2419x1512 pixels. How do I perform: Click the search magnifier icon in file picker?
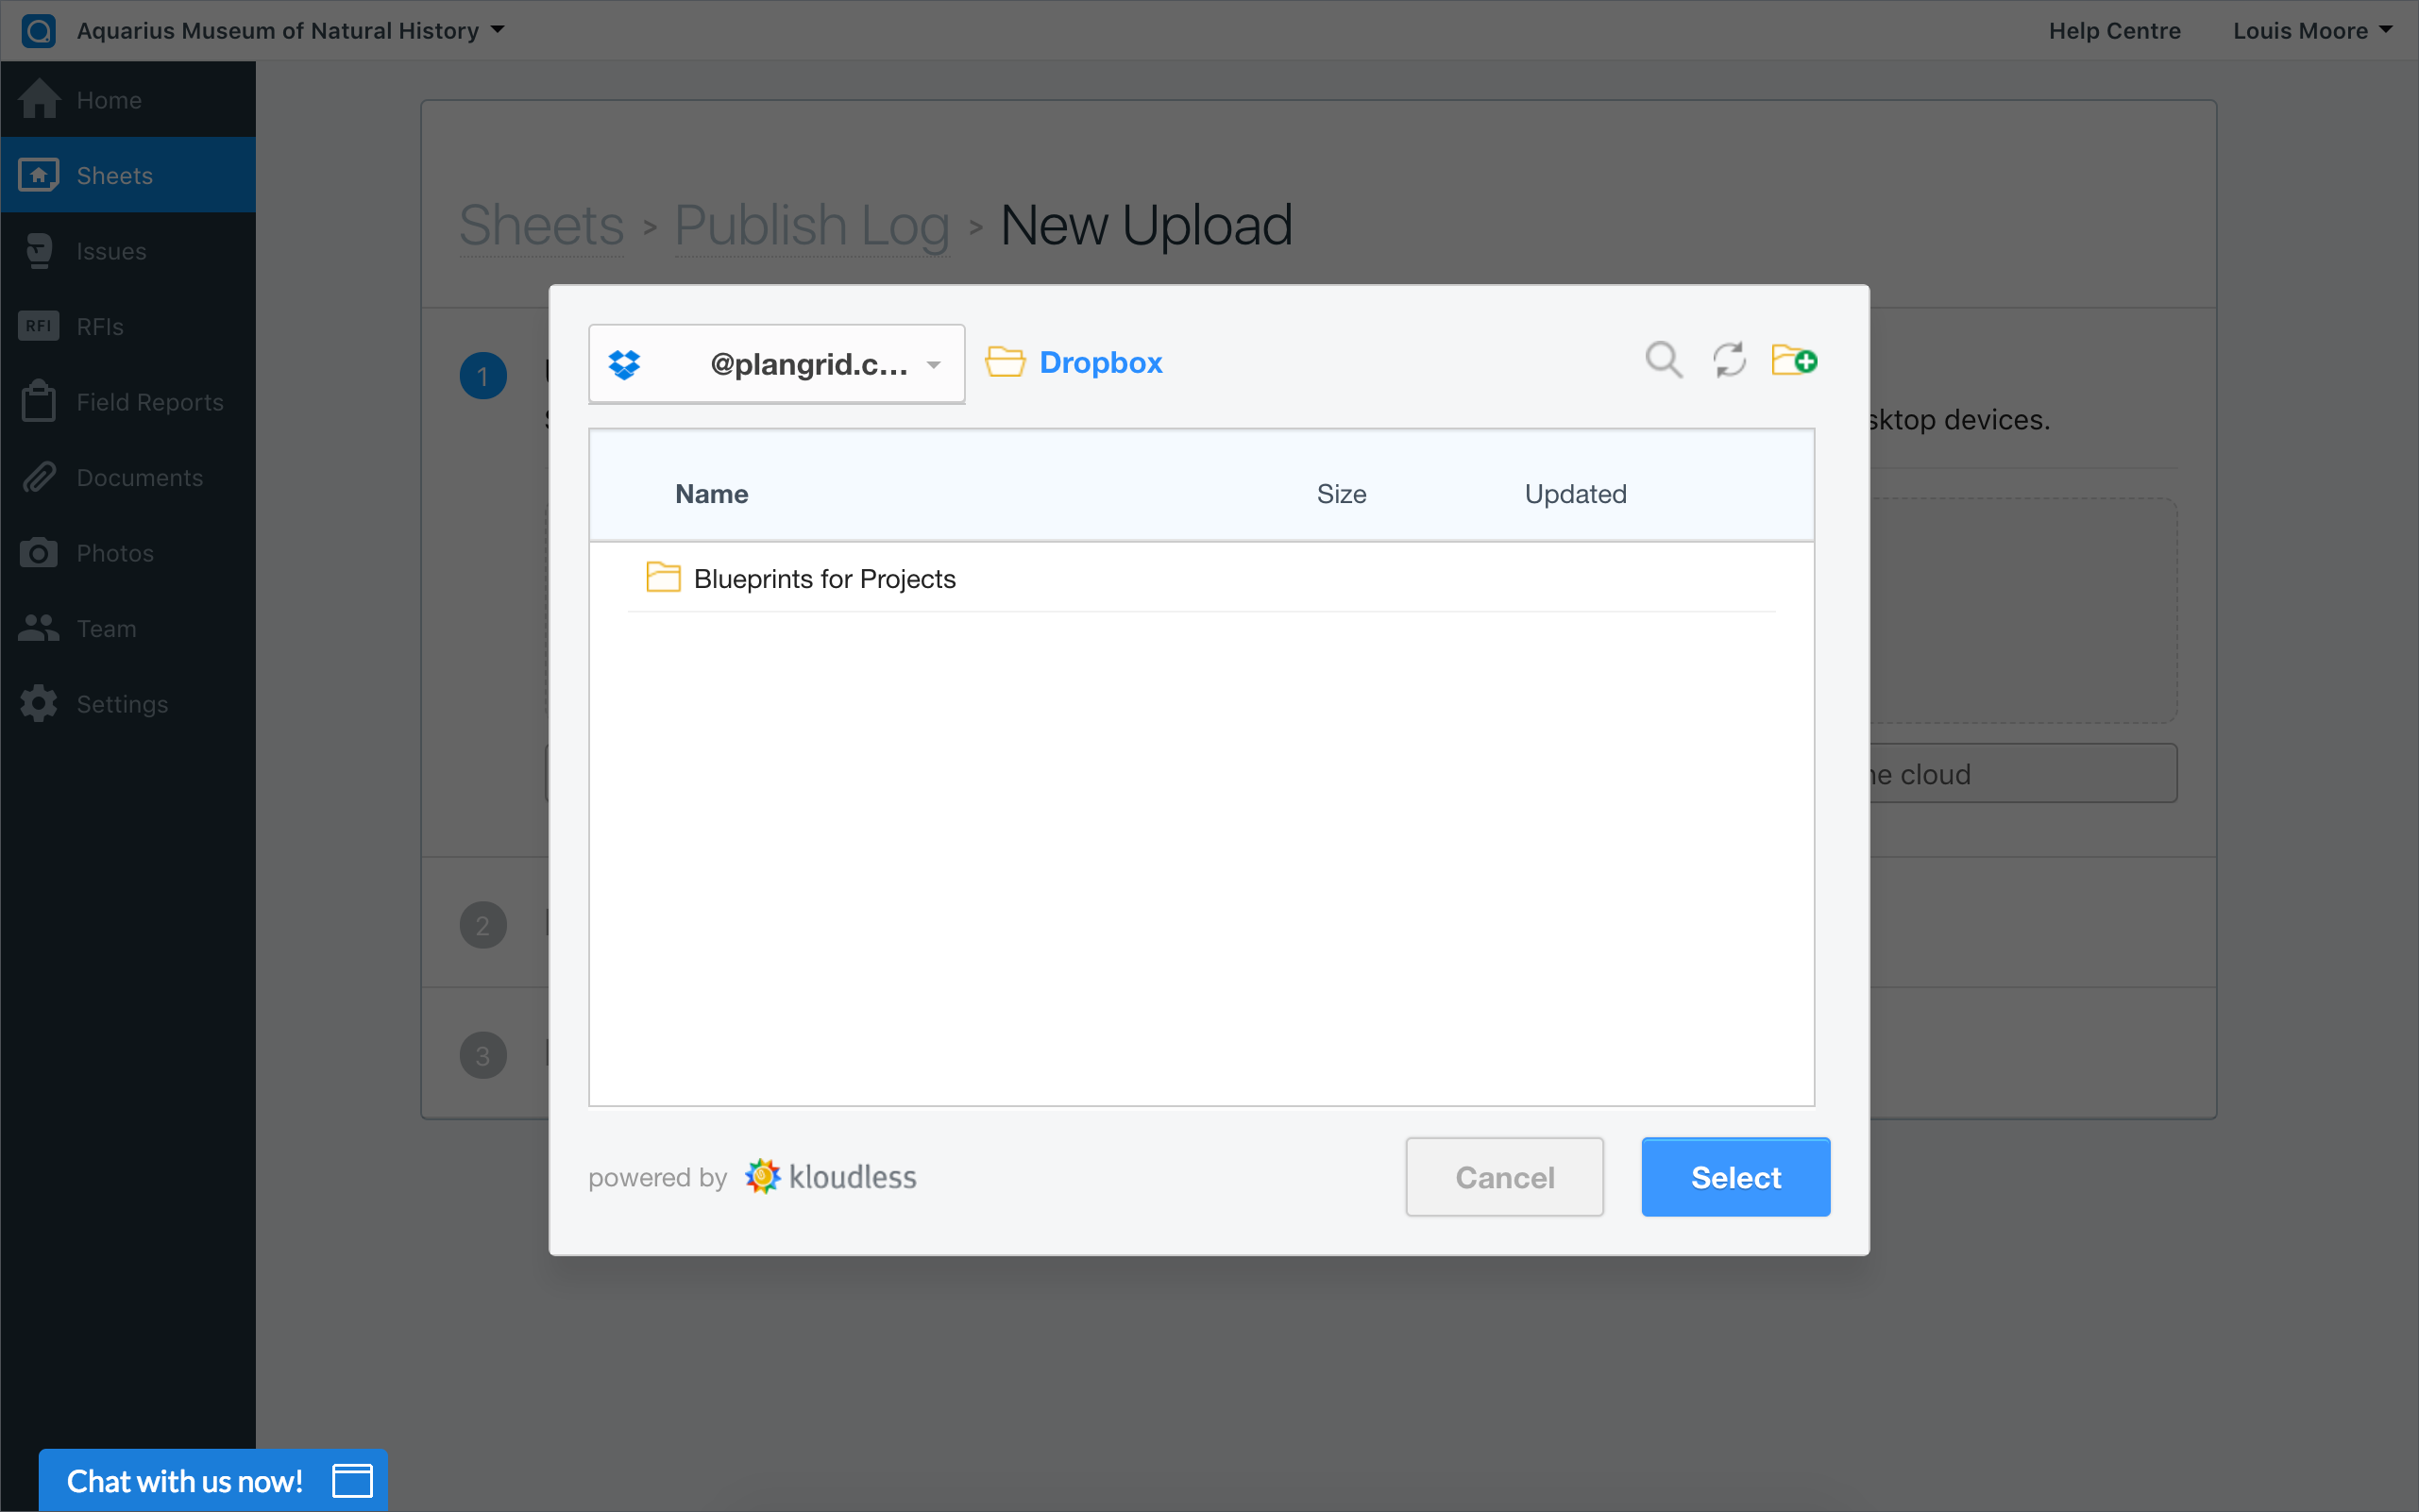(1663, 360)
